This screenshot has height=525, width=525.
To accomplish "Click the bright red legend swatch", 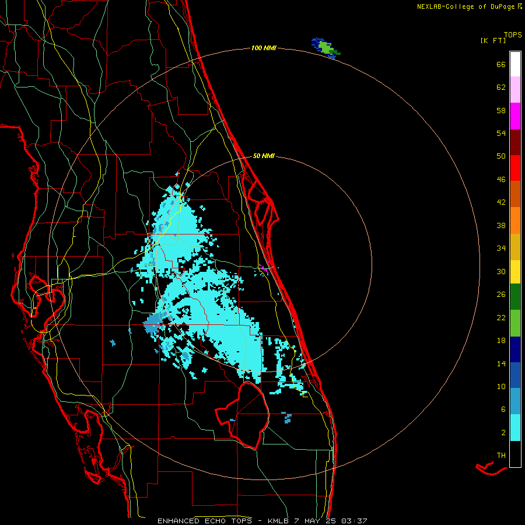I will [515, 168].
